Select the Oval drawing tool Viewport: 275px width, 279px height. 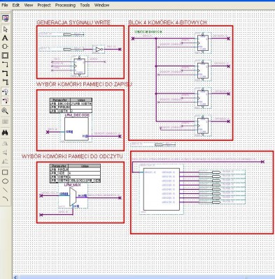click(5, 181)
